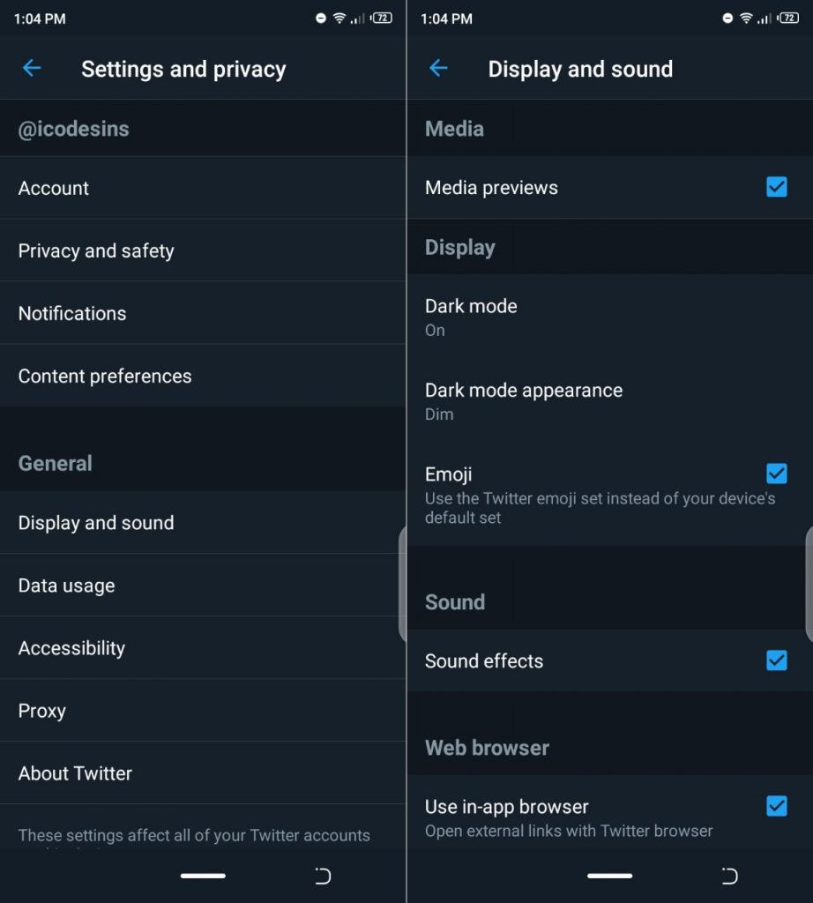The image size is (813, 903).
Task: Open Dark mode appearance options
Action: (610, 401)
